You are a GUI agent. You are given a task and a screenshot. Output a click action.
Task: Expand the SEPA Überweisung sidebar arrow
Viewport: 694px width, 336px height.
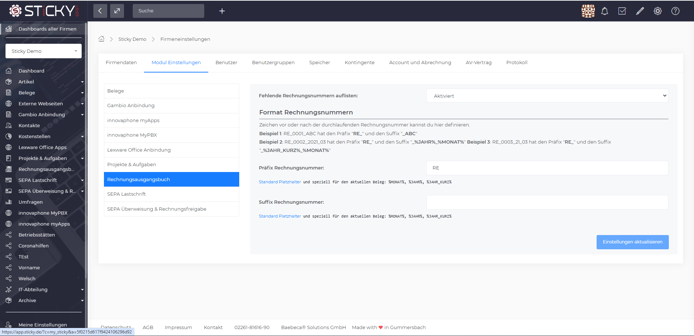[x=82, y=191]
